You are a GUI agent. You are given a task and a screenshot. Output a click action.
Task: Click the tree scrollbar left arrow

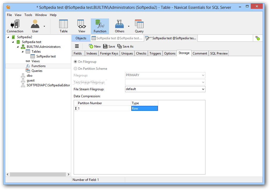pyautogui.click(x=7, y=174)
